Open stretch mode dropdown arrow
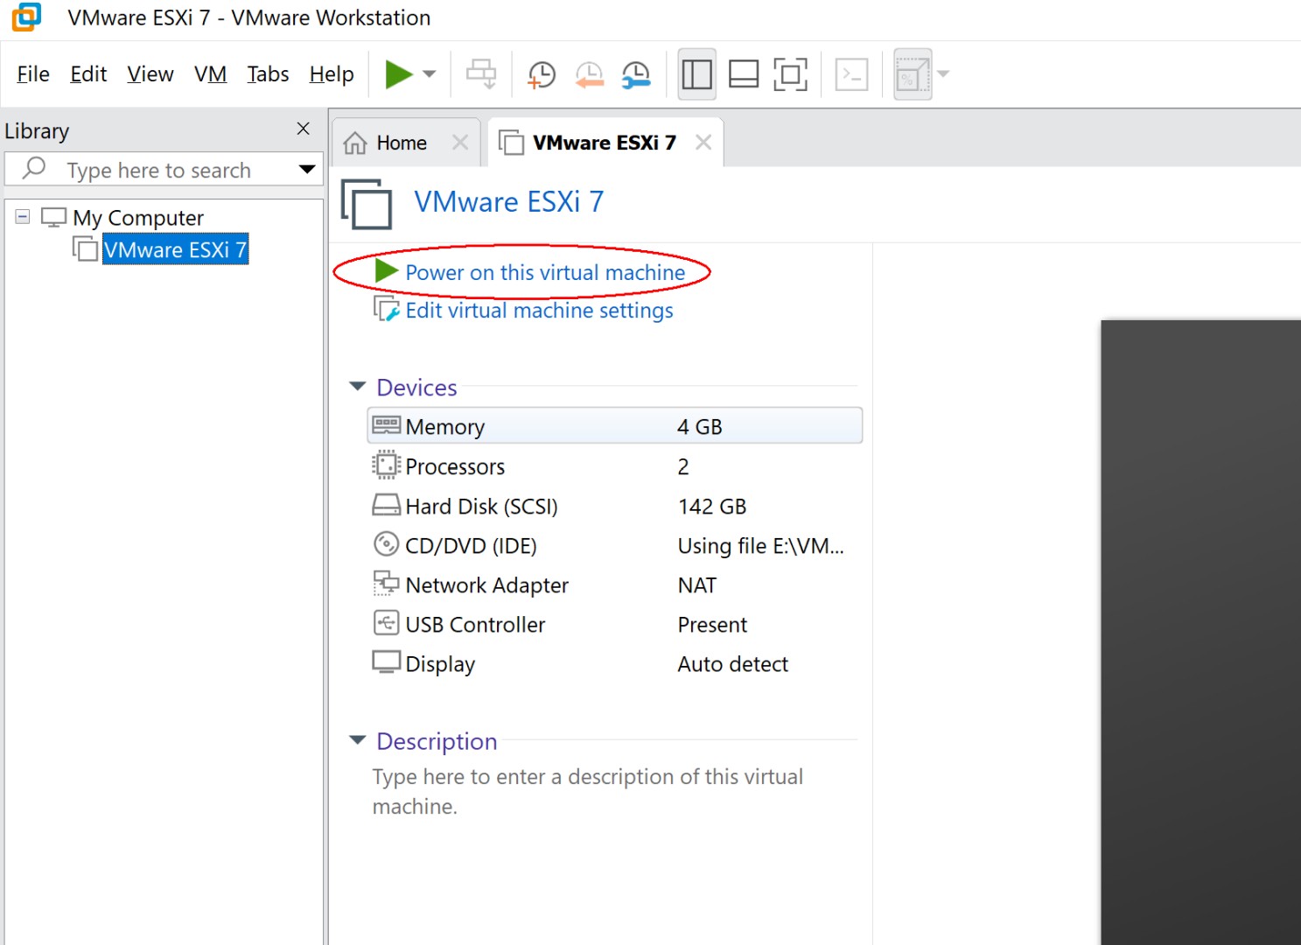Screen dimensions: 1301x945 (943, 74)
